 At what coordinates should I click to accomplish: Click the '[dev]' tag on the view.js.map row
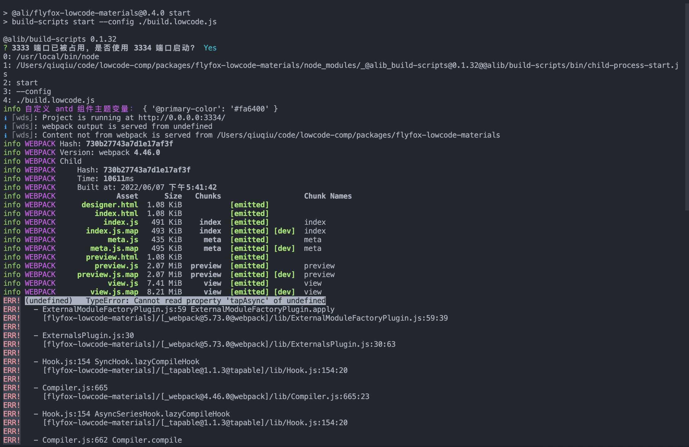tap(284, 292)
